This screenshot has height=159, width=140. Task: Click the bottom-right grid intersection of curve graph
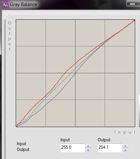[x=105, y=100]
